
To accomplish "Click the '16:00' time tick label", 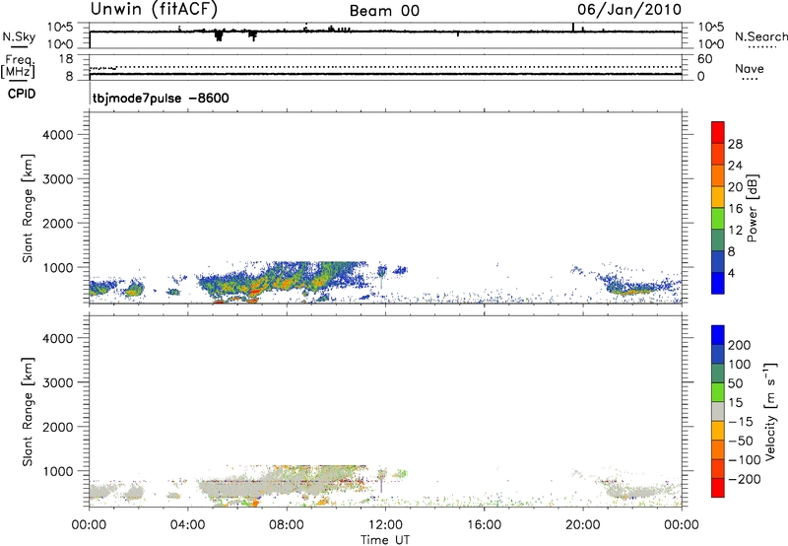I will 484,525.
